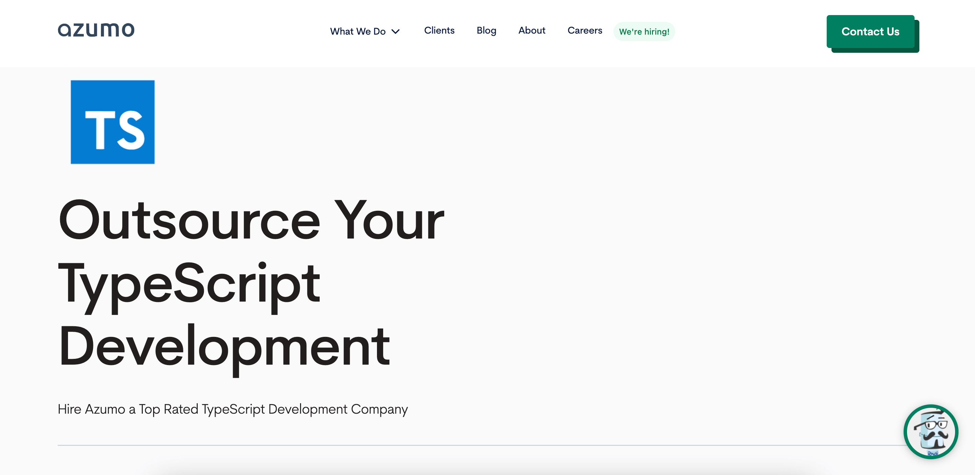Click the Hire Azumo a Top Rated subtitle
The image size is (975, 475).
[x=233, y=409]
